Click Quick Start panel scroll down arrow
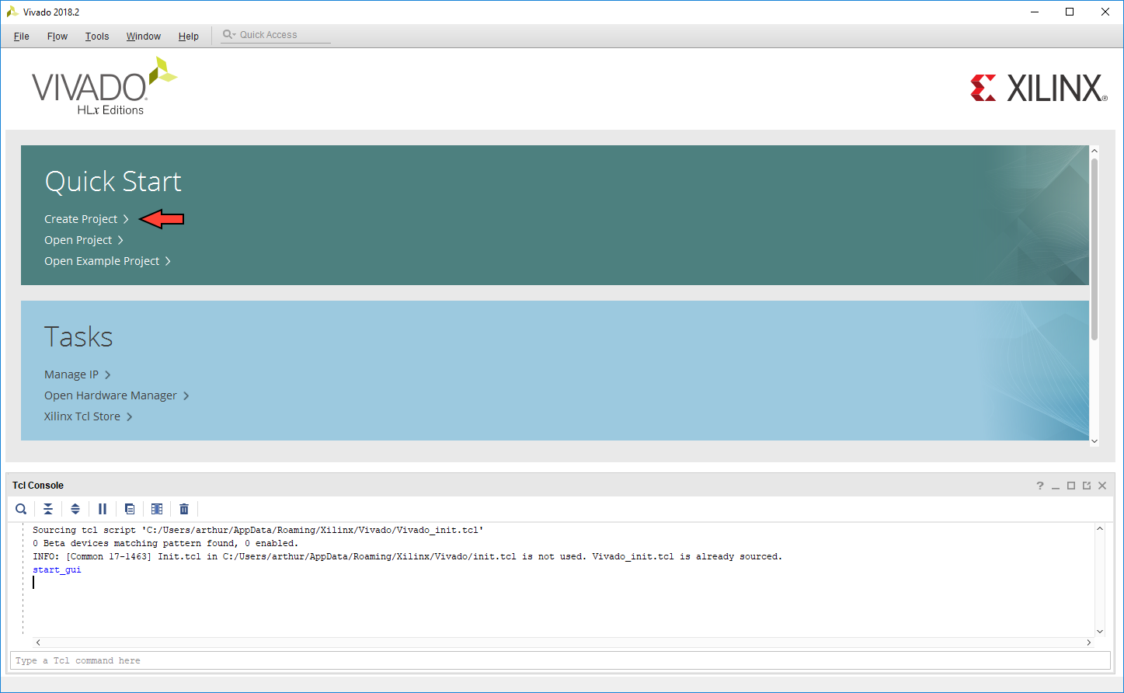 point(1094,441)
